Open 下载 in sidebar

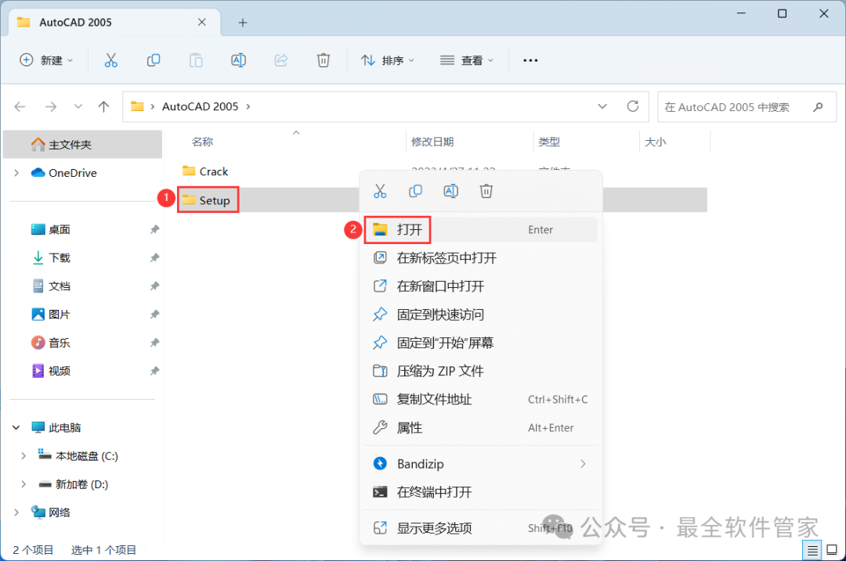tap(51, 257)
